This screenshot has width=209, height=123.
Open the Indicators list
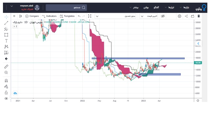(x=49, y=16)
